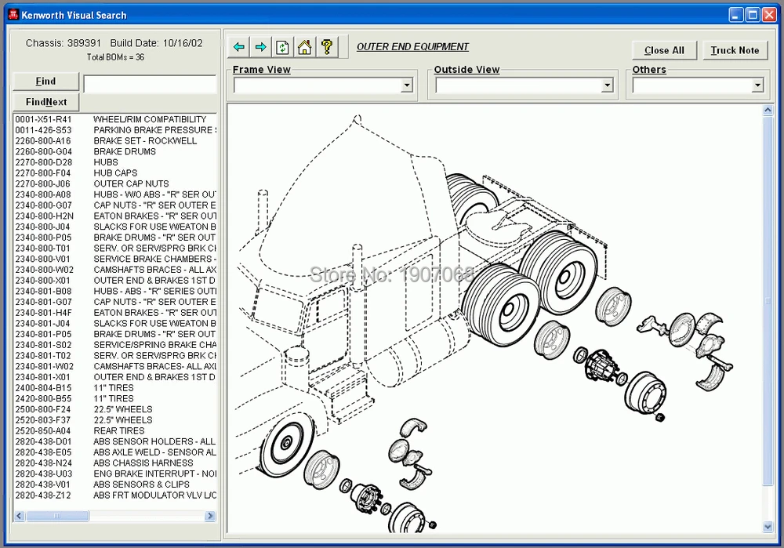
Task: Select row 2340-800-H2N EATON BRAKES
Action: pyautogui.click(x=115, y=216)
